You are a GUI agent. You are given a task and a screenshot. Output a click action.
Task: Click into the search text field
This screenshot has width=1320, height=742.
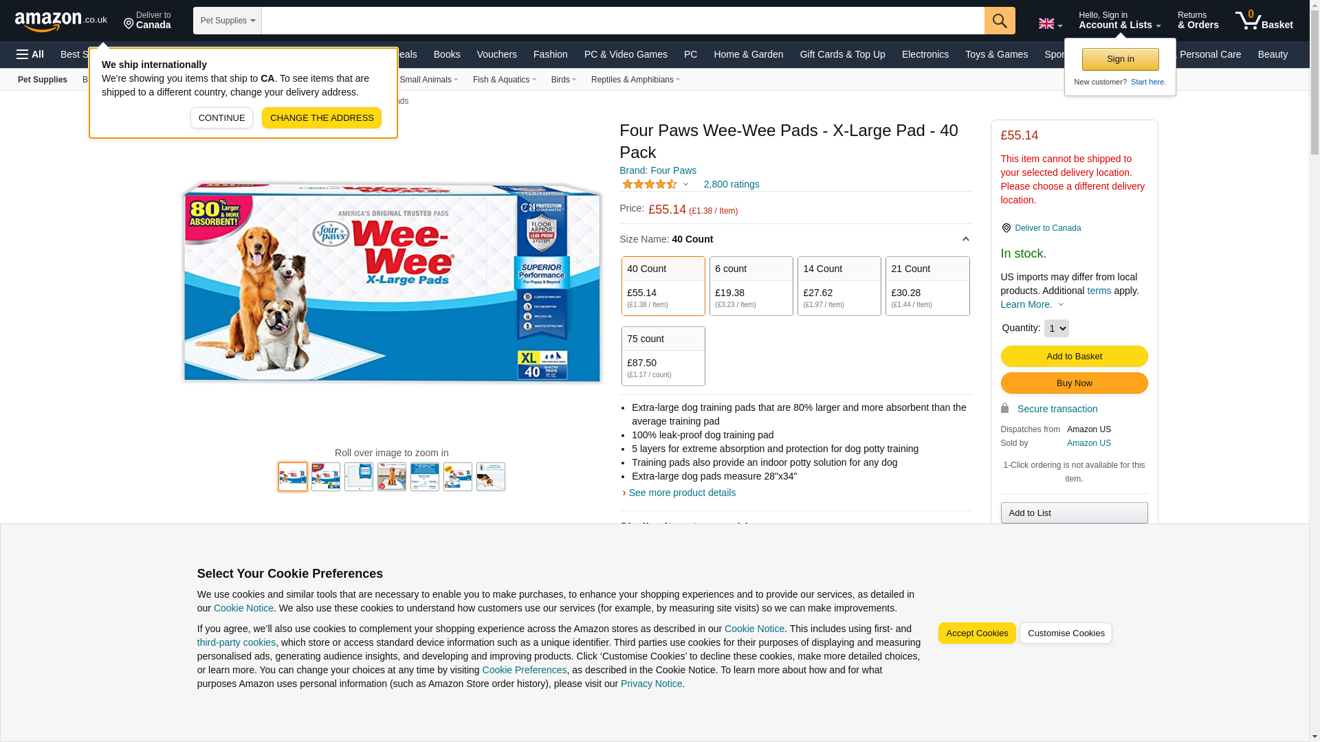[623, 21]
